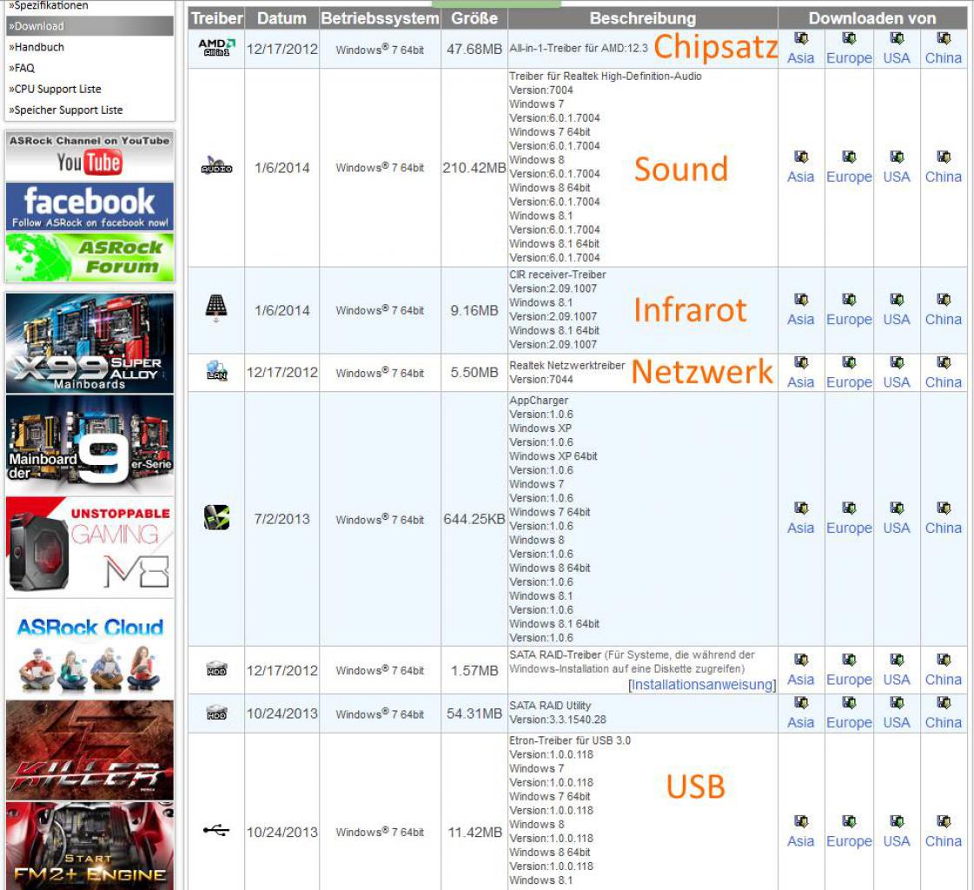Open the Spezifikationen sidebar menu item
974x890 pixels.
(48, 5)
